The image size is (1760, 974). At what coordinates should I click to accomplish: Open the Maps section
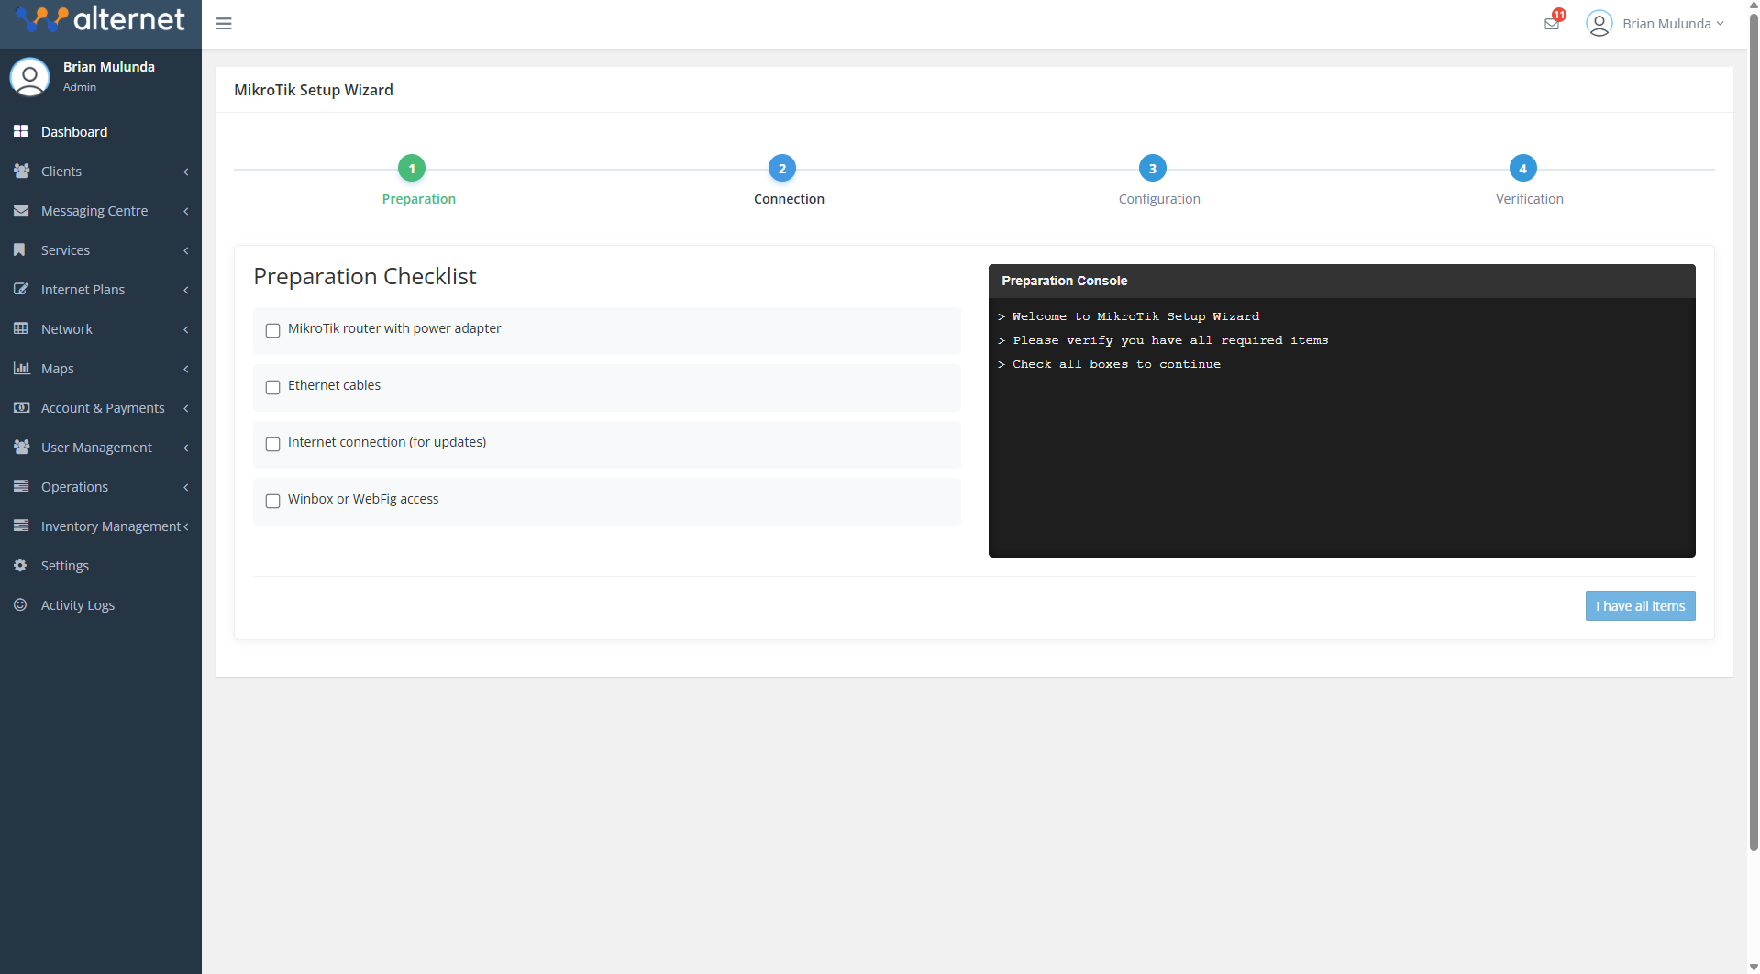pos(58,368)
